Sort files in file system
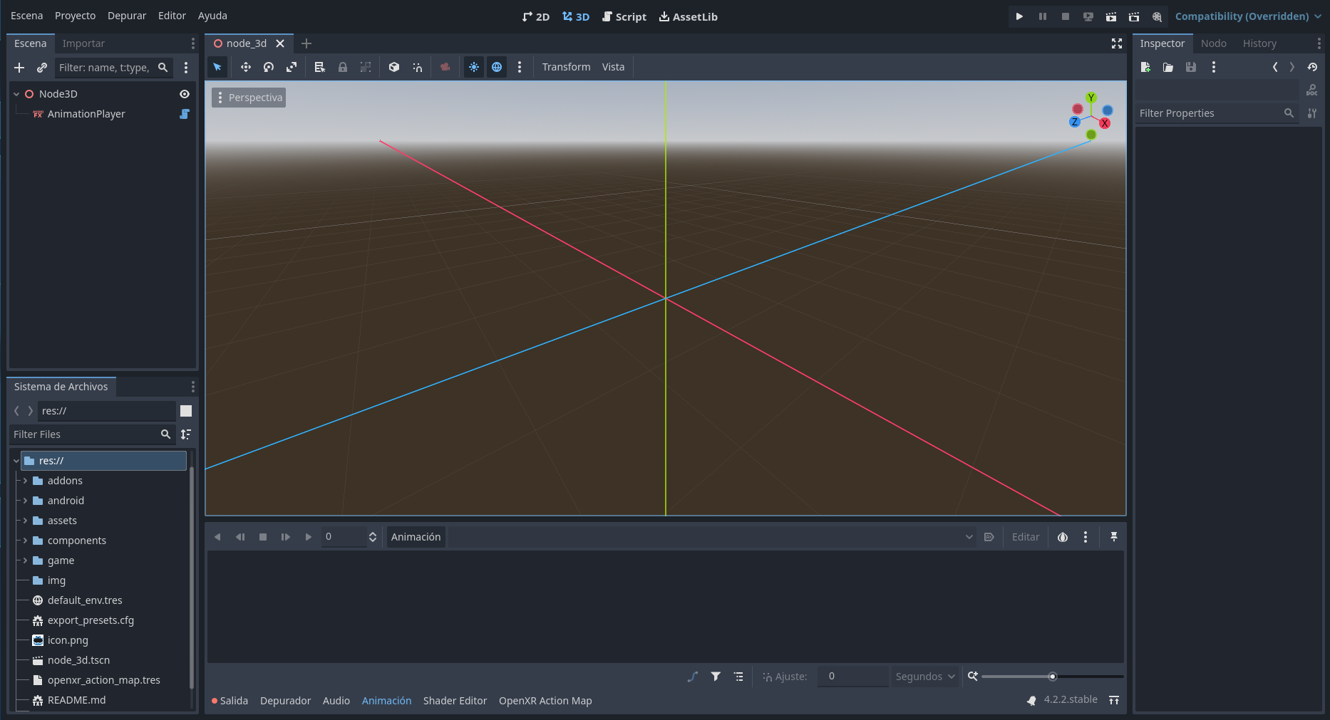This screenshot has height=720, width=1330. click(x=186, y=434)
